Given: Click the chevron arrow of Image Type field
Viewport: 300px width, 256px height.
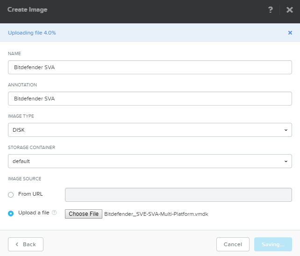Looking at the screenshot, I should pyautogui.click(x=286, y=130).
